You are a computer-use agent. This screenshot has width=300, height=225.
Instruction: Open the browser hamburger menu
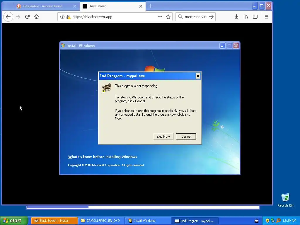pyautogui.click(x=267, y=17)
